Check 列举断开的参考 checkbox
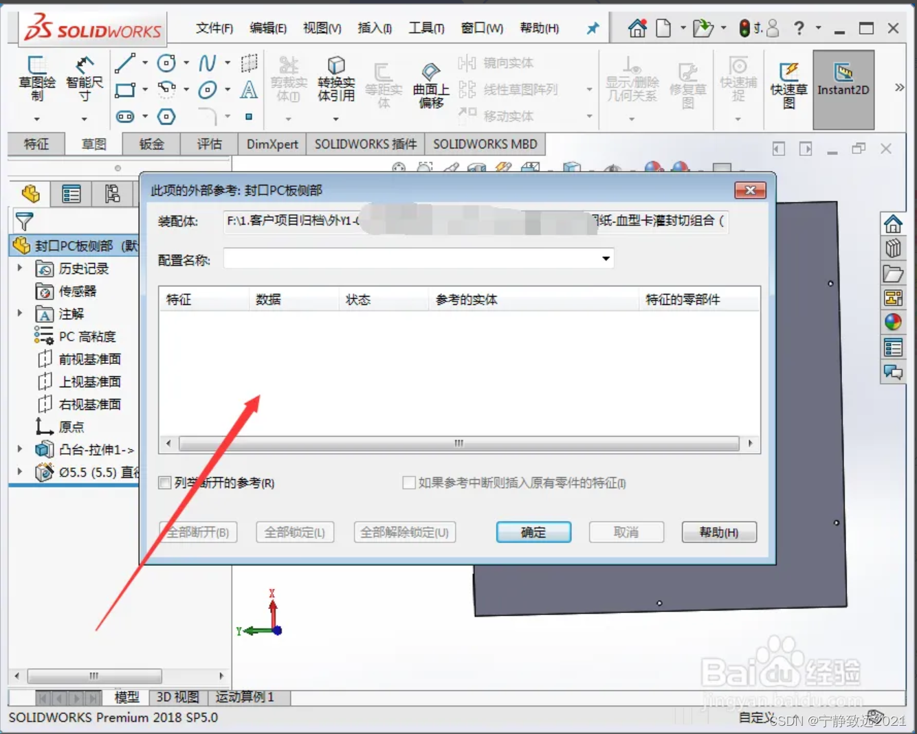This screenshot has height=734, width=917. (x=165, y=483)
